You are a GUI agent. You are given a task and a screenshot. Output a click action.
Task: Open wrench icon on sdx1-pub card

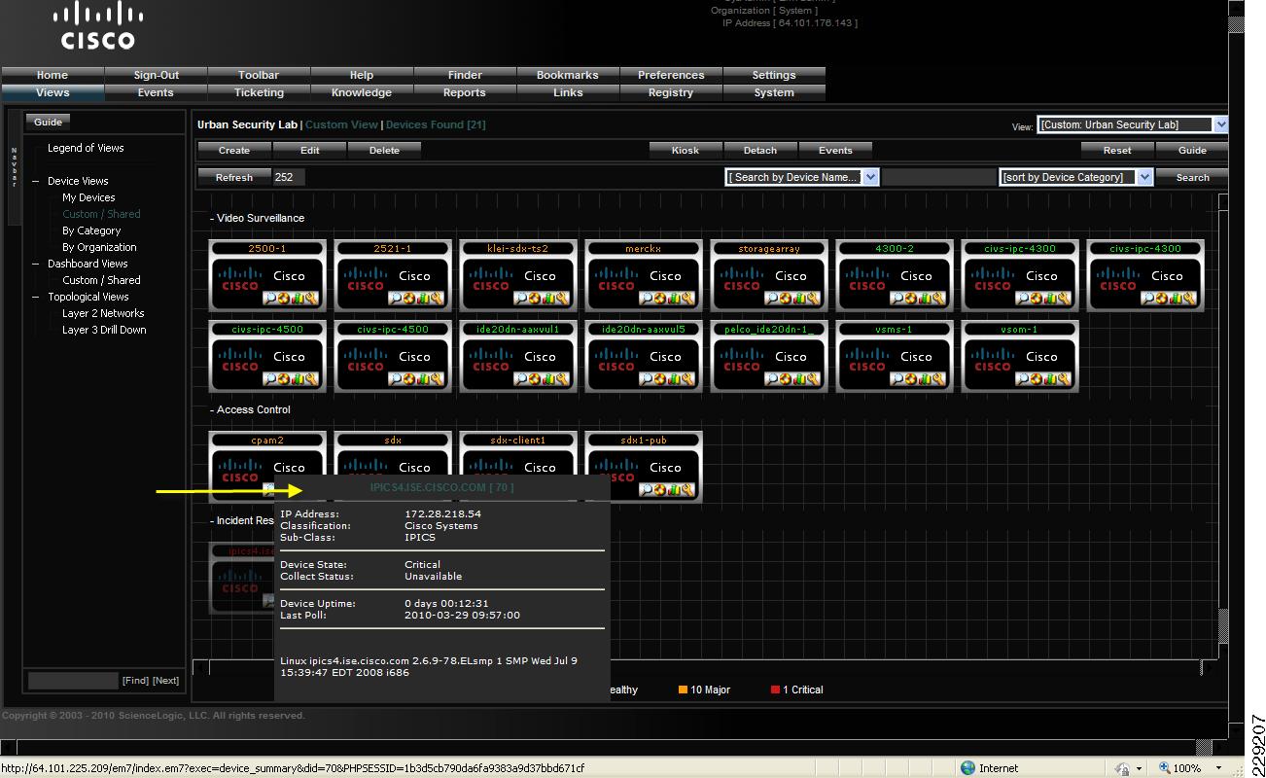[688, 489]
